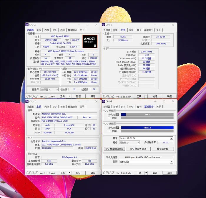Image resolution: width=206 pixels, height=198 pixels.
Task: Open the 工具 dropdown arrow in the processor window
Action: 69,96
